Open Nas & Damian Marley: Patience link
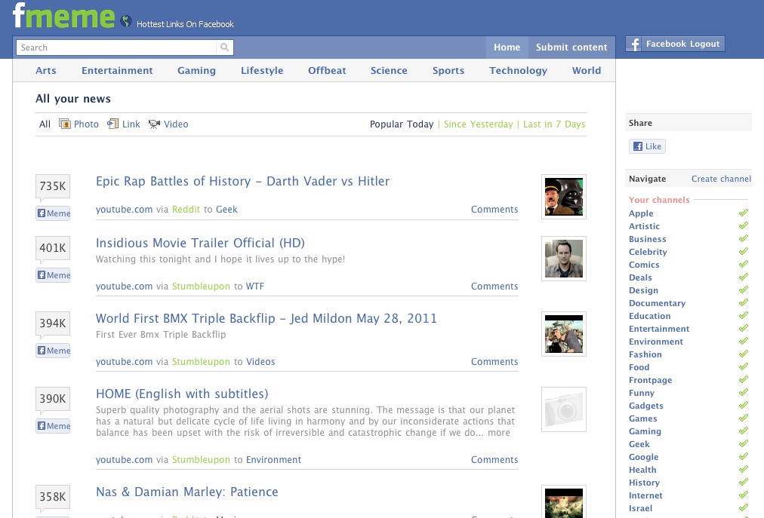Viewport: 764px width, 518px height. click(x=187, y=492)
